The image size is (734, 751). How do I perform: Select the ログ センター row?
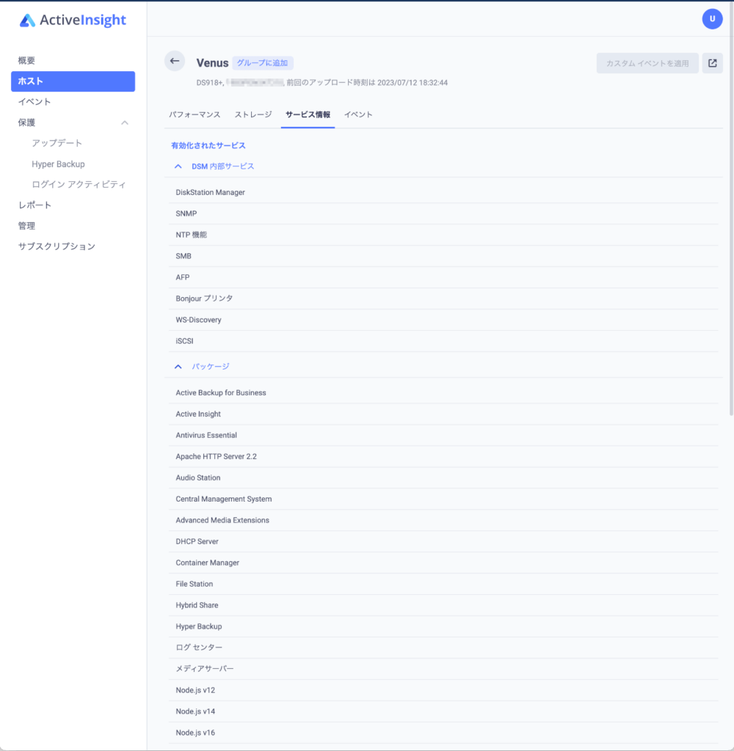(x=443, y=648)
